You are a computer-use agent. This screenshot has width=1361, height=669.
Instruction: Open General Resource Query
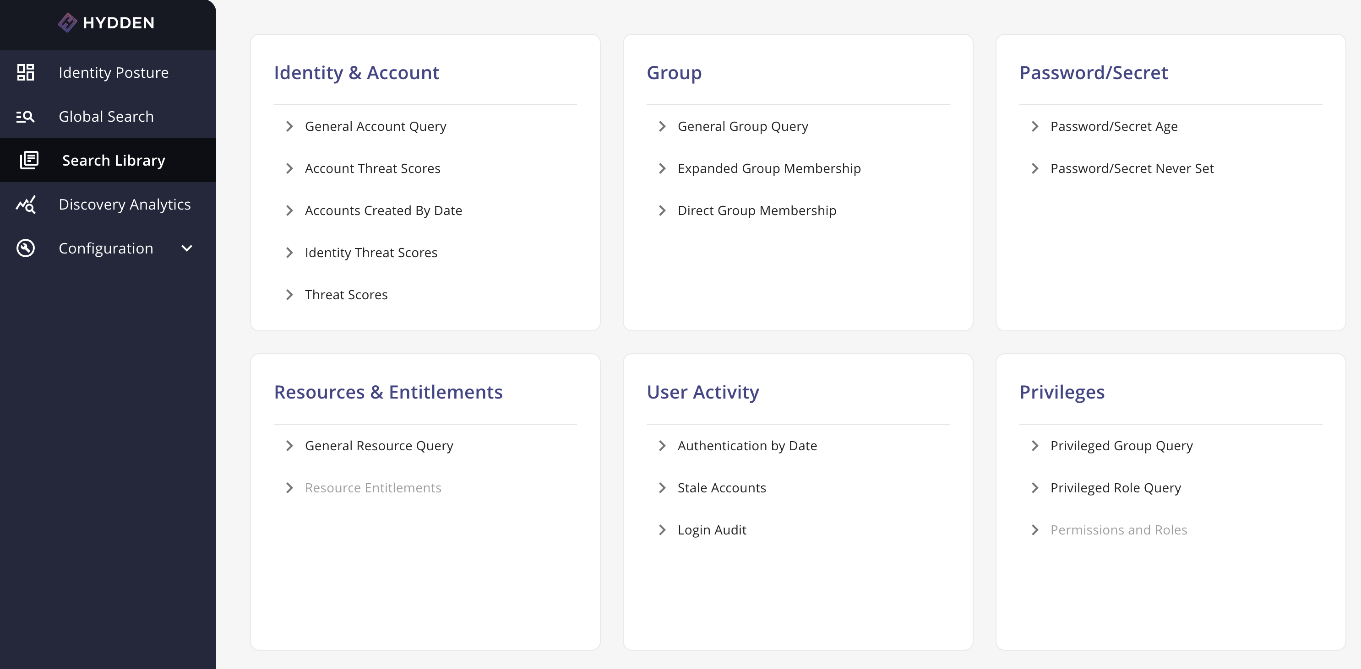click(x=379, y=446)
